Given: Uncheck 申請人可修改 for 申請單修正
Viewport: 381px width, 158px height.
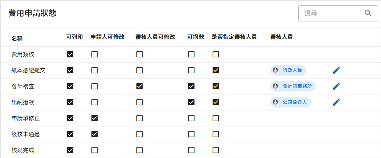Looking at the screenshot, I should [94, 118].
